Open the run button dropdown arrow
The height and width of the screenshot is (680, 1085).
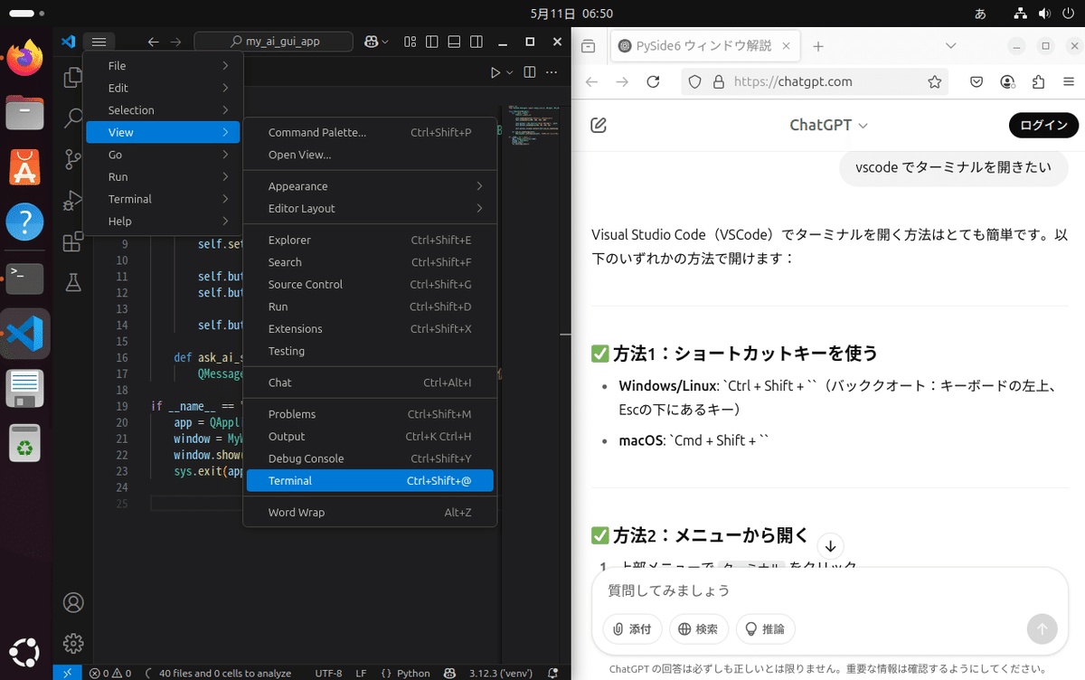click(x=510, y=72)
